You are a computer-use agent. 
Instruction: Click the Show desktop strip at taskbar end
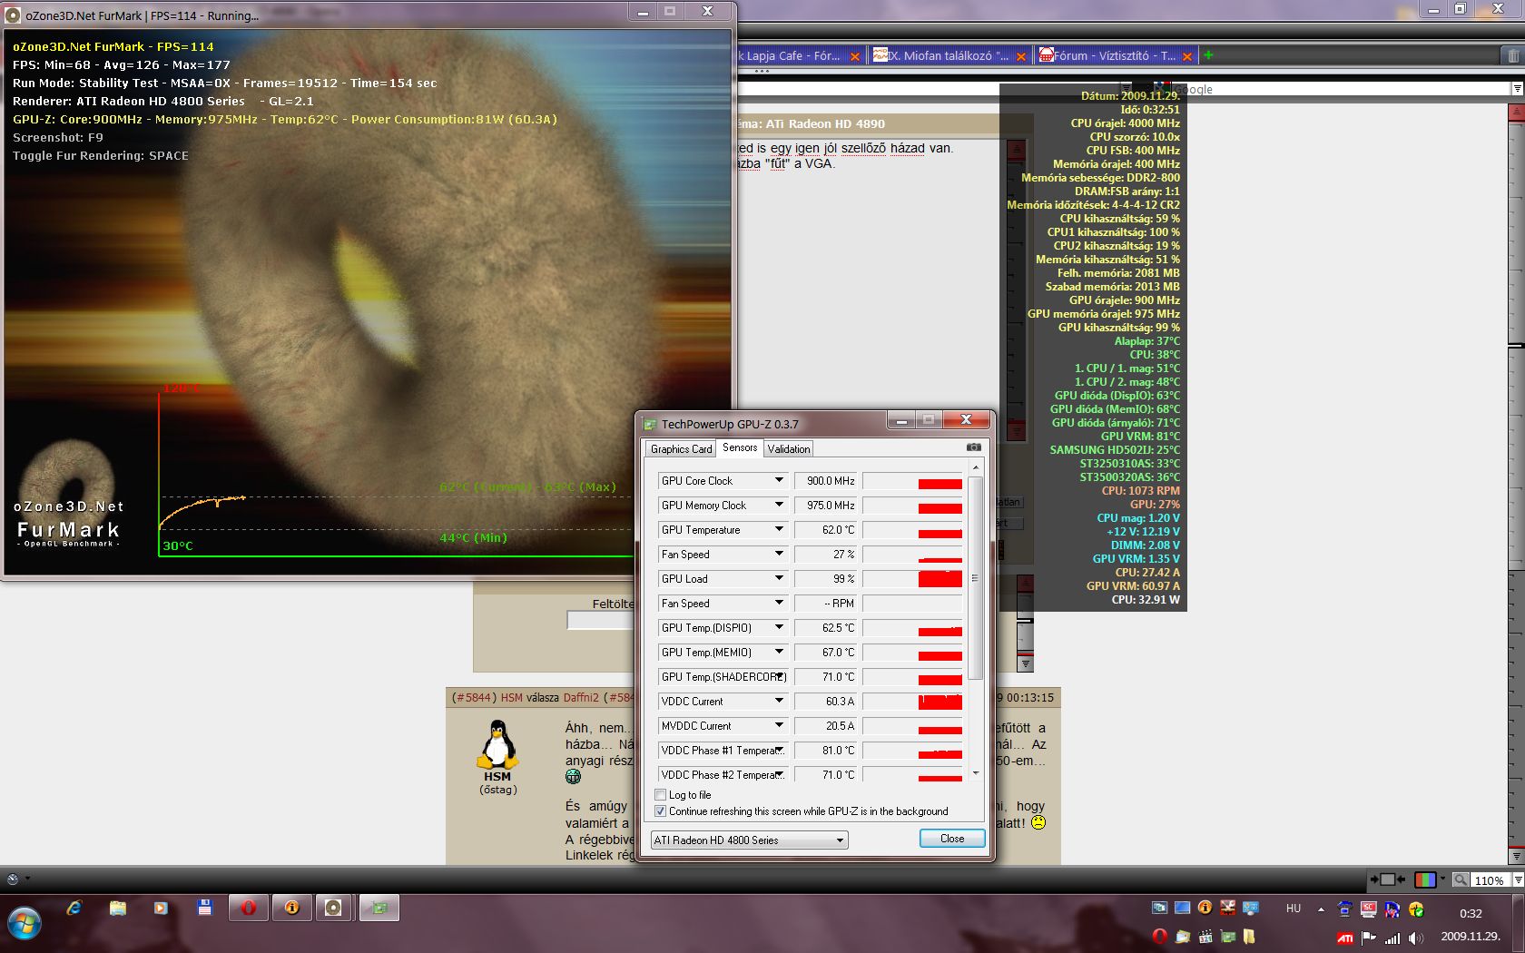(1519, 924)
